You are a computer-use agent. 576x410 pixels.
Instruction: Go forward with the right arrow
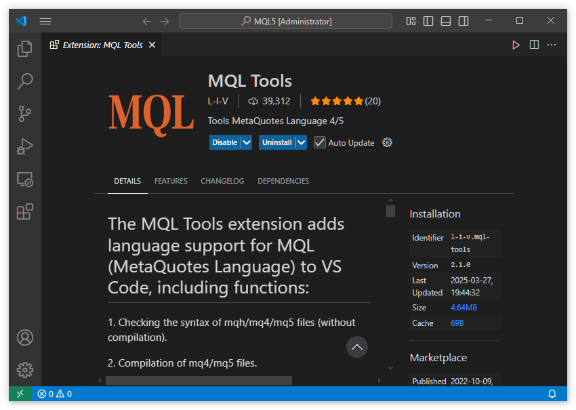coord(165,21)
